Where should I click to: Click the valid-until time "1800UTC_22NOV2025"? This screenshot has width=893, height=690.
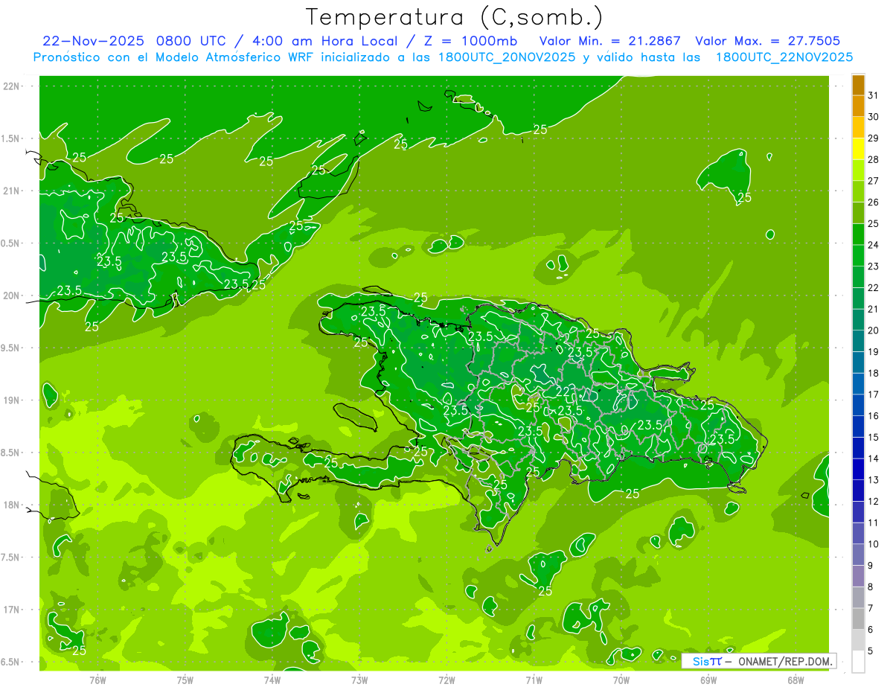[x=784, y=57]
